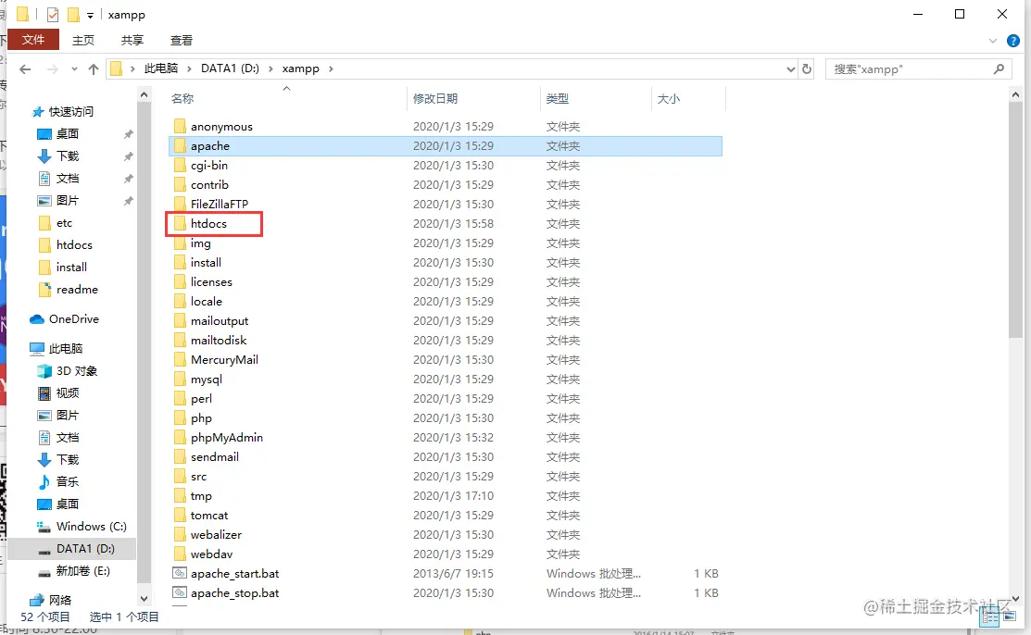Viewport: 1031px width, 635px height.
Task: Select 此电脑 in the navigation pane
Action: click(65, 348)
